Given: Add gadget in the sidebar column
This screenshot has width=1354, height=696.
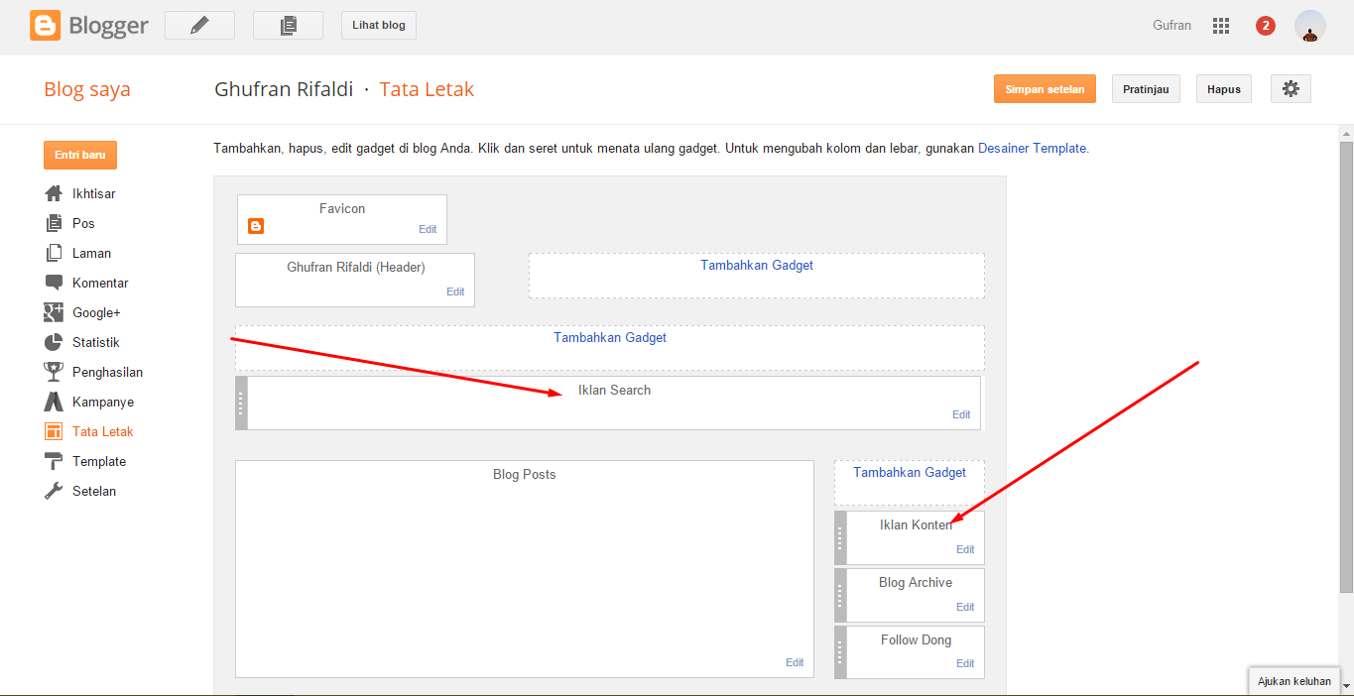Looking at the screenshot, I should point(910,472).
